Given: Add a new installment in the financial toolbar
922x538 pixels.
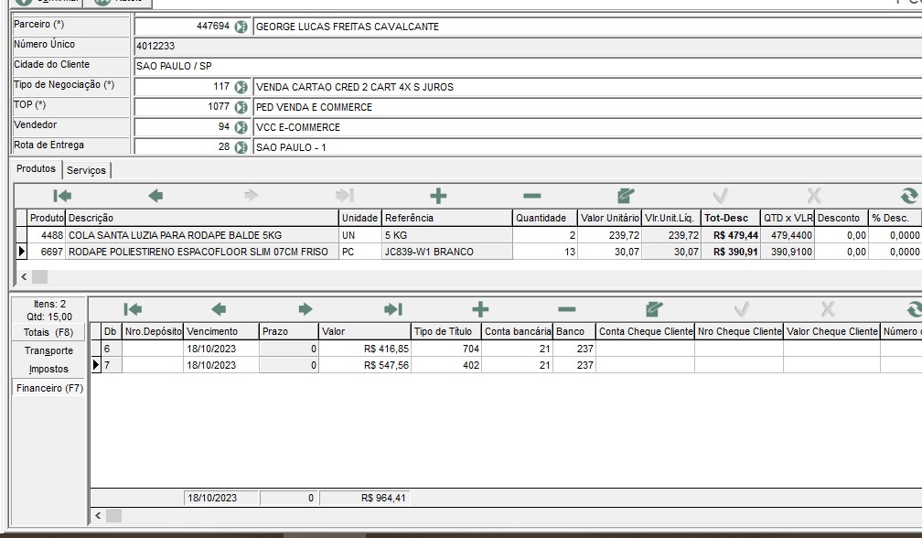Looking at the screenshot, I should click(x=480, y=309).
